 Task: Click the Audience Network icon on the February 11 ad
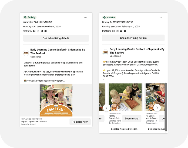121,31
